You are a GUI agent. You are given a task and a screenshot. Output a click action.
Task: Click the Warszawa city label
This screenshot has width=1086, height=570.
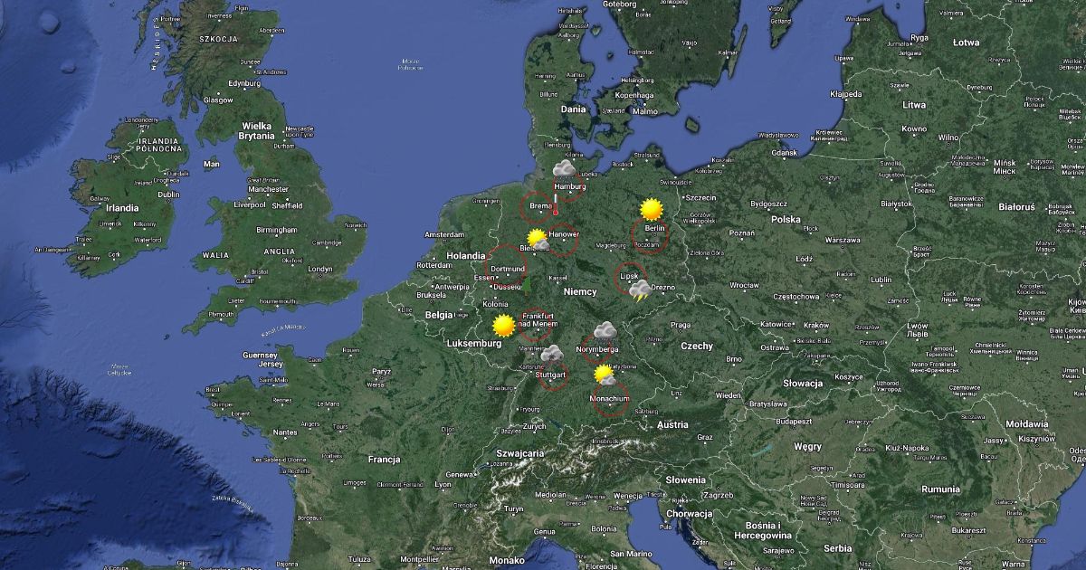[x=842, y=240]
